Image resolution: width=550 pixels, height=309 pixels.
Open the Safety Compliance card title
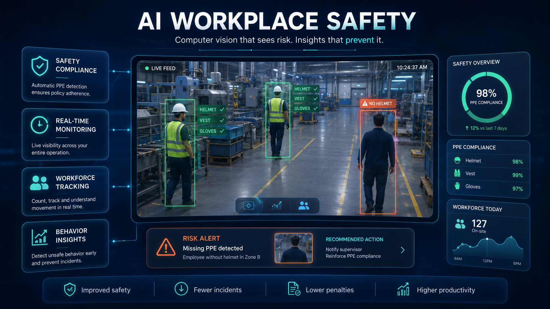76,66
